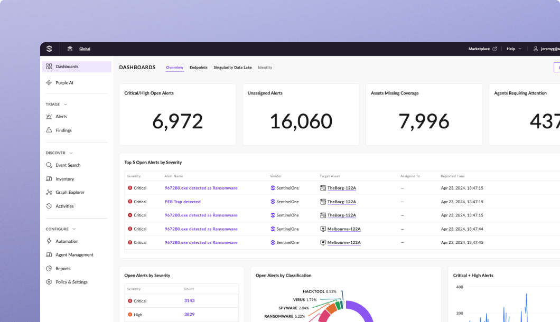The height and width of the screenshot is (322, 560).
Task: Open the first TheBorg-122A target asset
Action: 341,188
